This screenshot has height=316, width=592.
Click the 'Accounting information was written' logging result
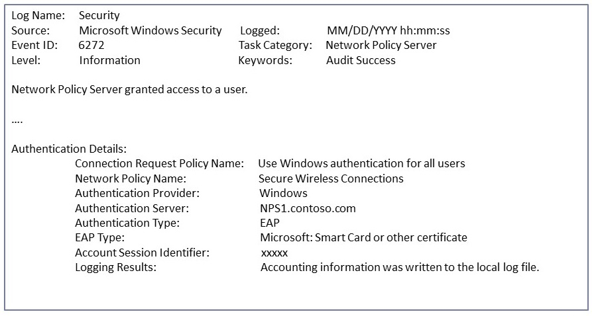(x=399, y=267)
